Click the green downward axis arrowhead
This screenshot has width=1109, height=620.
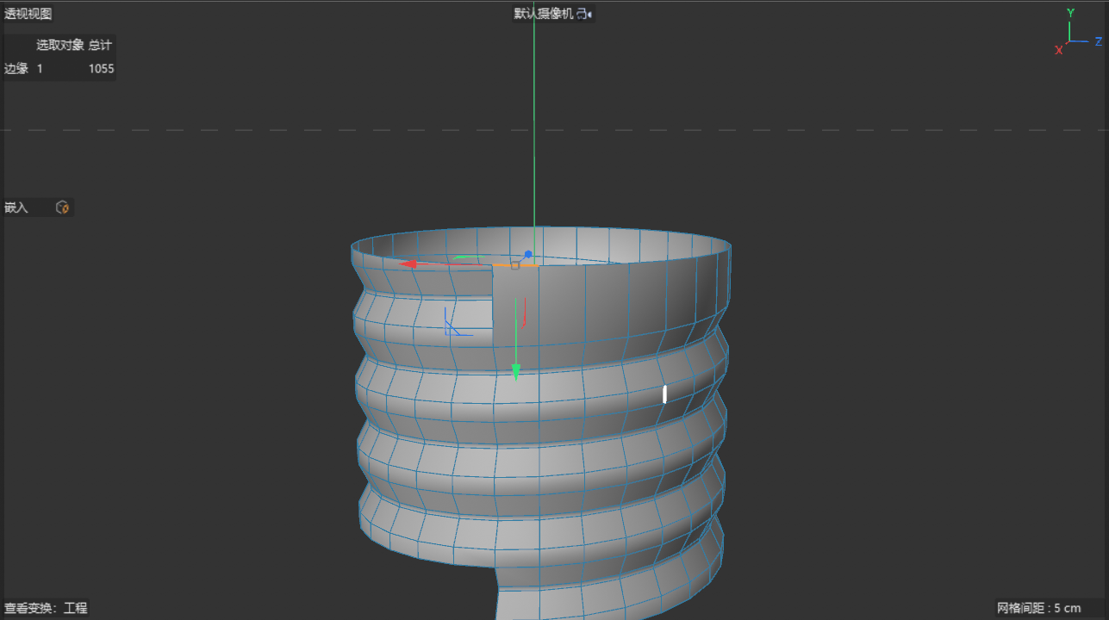pos(516,372)
